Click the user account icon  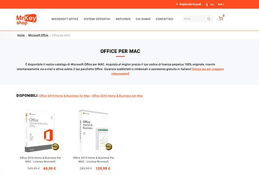(x=177, y=4)
